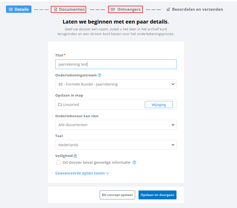Image resolution: width=237 pixels, height=208 pixels.
Task: Expand the 'Ondertekenaar kan zien' dropdown
Action: 116,125
